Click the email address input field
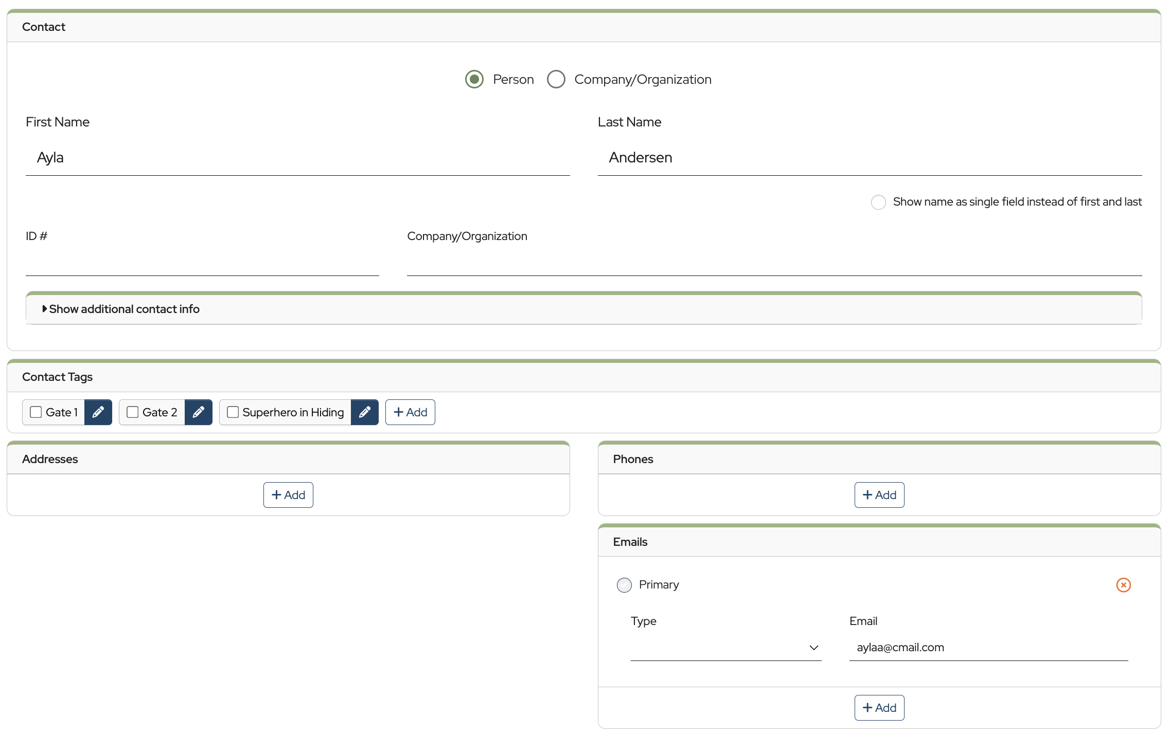The height and width of the screenshot is (735, 1169). pos(988,648)
